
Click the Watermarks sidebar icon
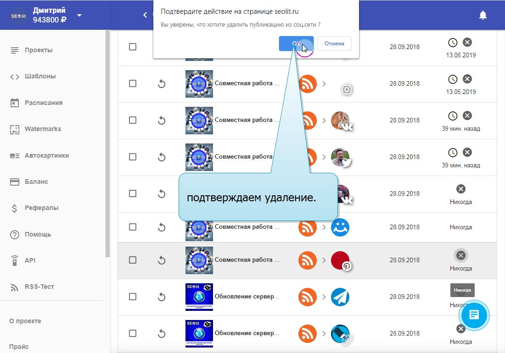click(x=15, y=129)
